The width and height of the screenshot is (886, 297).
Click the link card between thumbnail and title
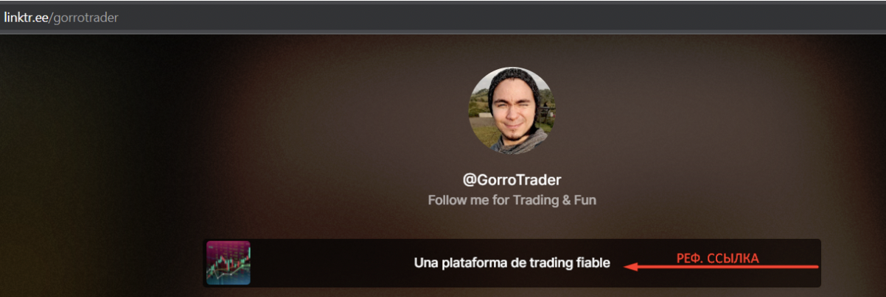[x=332, y=262]
